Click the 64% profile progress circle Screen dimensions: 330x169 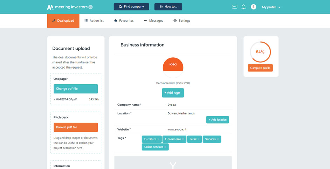tap(260, 52)
